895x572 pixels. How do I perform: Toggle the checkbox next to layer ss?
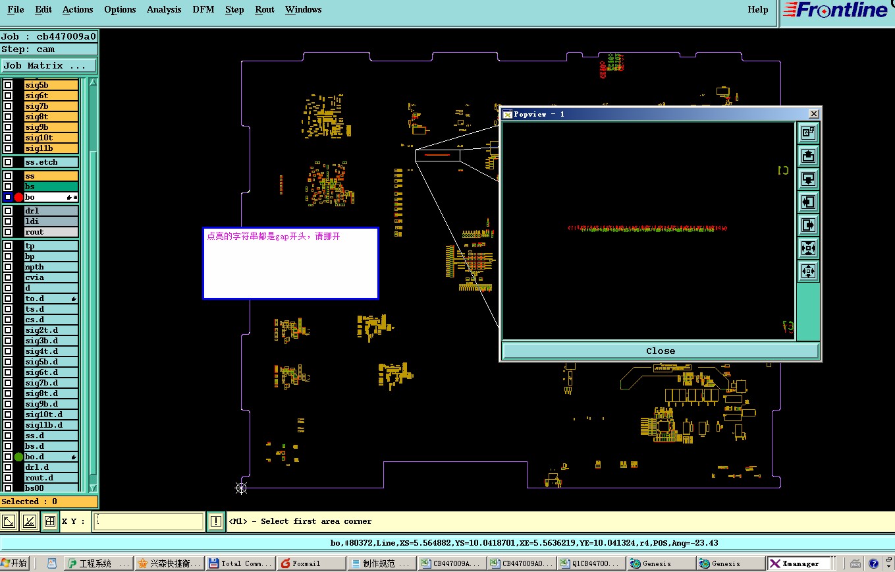8,176
